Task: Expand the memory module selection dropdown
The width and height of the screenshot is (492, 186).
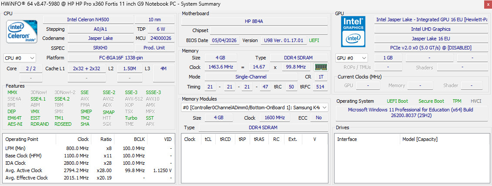Action: pos(255,107)
